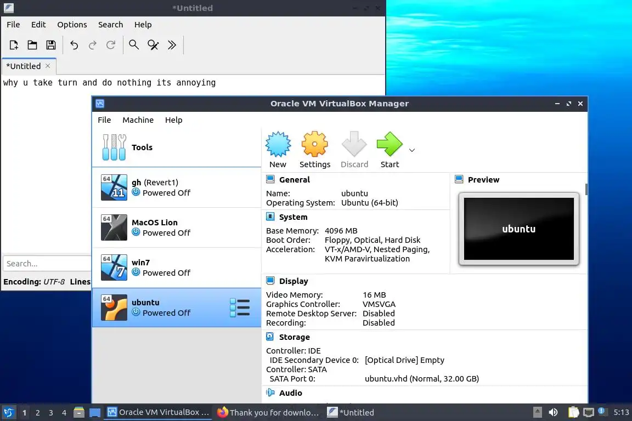Click the ubuntu VM OS icon

point(114,308)
